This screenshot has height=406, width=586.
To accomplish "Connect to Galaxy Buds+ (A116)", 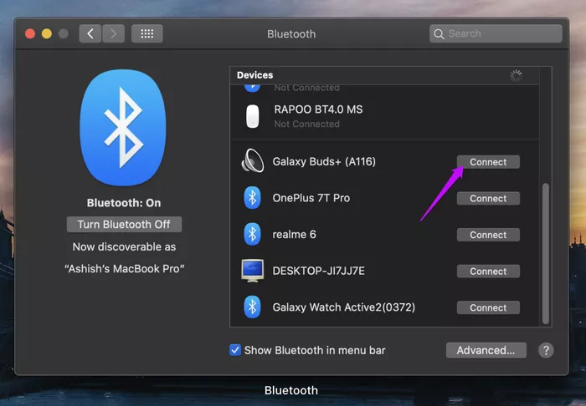I will pyautogui.click(x=488, y=162).
